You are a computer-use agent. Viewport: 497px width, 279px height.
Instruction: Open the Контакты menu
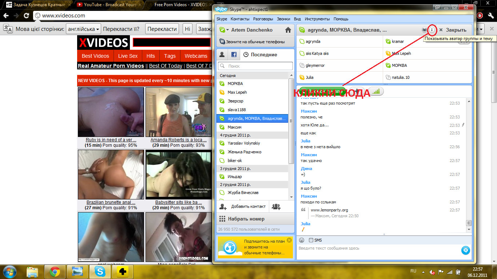240,19
